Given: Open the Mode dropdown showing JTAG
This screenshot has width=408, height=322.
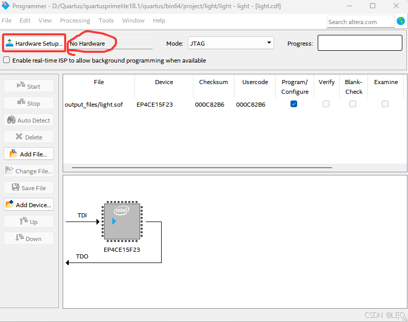Looking at the screenshot, I should click(231, 43).
